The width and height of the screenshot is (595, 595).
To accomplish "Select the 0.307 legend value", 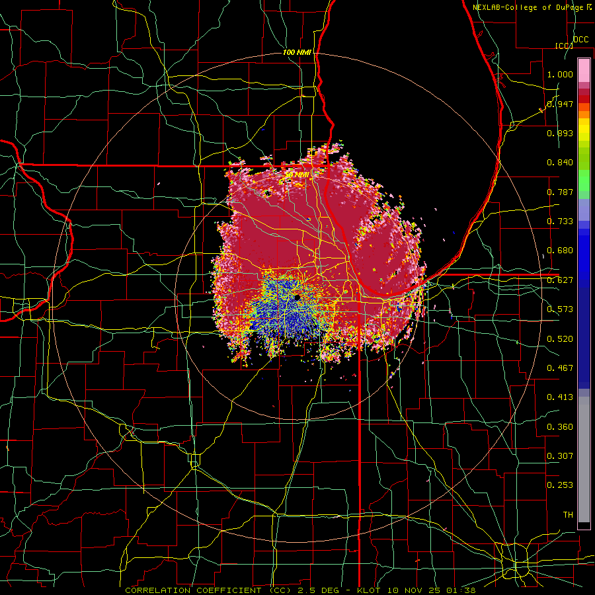I will (560, 456).
